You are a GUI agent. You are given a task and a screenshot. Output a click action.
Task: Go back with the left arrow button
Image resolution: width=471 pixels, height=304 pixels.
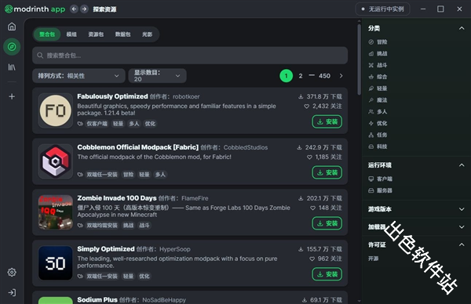click(74, 9)
